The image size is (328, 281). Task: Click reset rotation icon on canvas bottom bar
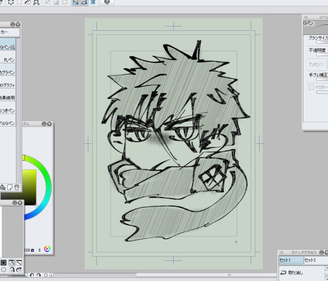[x=46, y=275]
